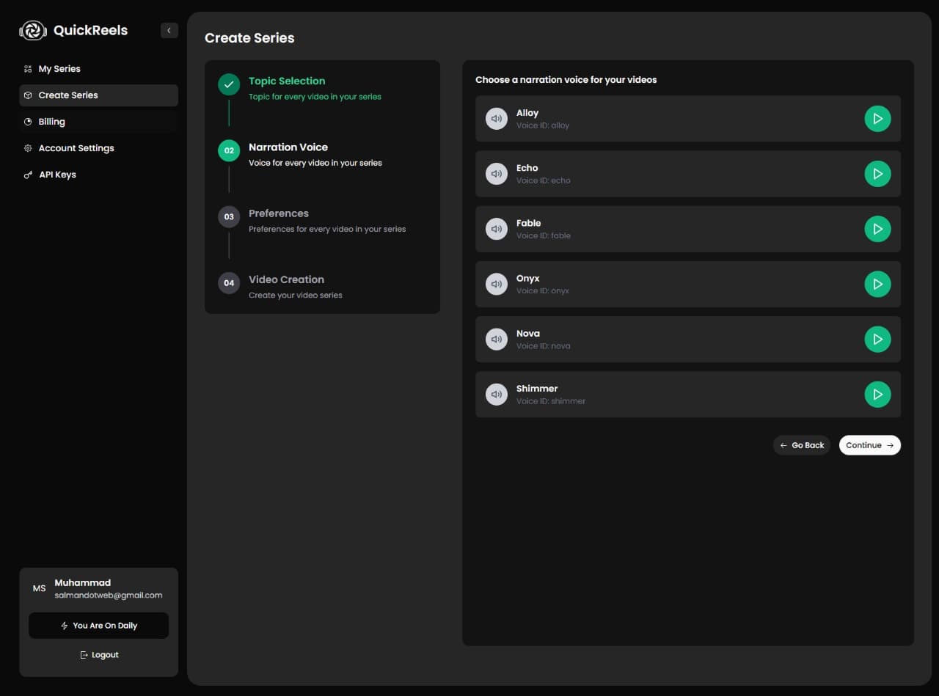The height and width of the screenshot is (696, 939).
Task: Click the QuickReels brand name text
Action: (x=90, y=30)
